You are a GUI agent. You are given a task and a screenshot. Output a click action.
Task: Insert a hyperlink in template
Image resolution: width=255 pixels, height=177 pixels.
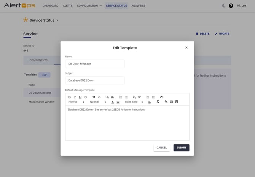tap(166, 102)
